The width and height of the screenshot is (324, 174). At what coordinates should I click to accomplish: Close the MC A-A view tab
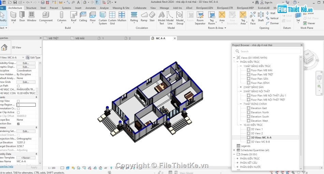(x=175, y=38)
